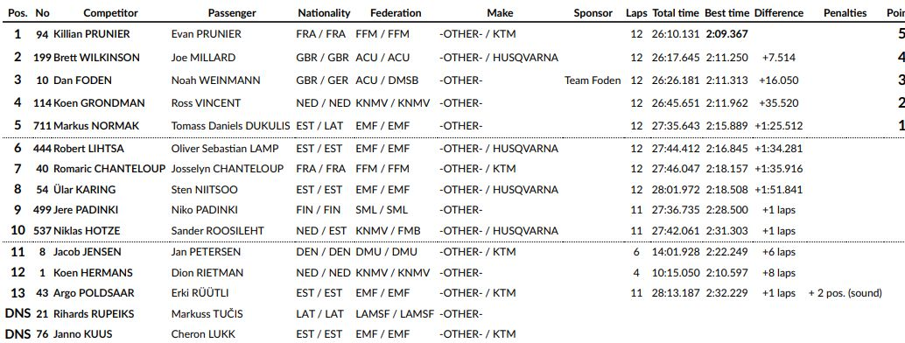Image resolution: width=905 pixels, height=343 pixels.
Task: Click Janno KUUS's row
Action: tap(452, 333)
